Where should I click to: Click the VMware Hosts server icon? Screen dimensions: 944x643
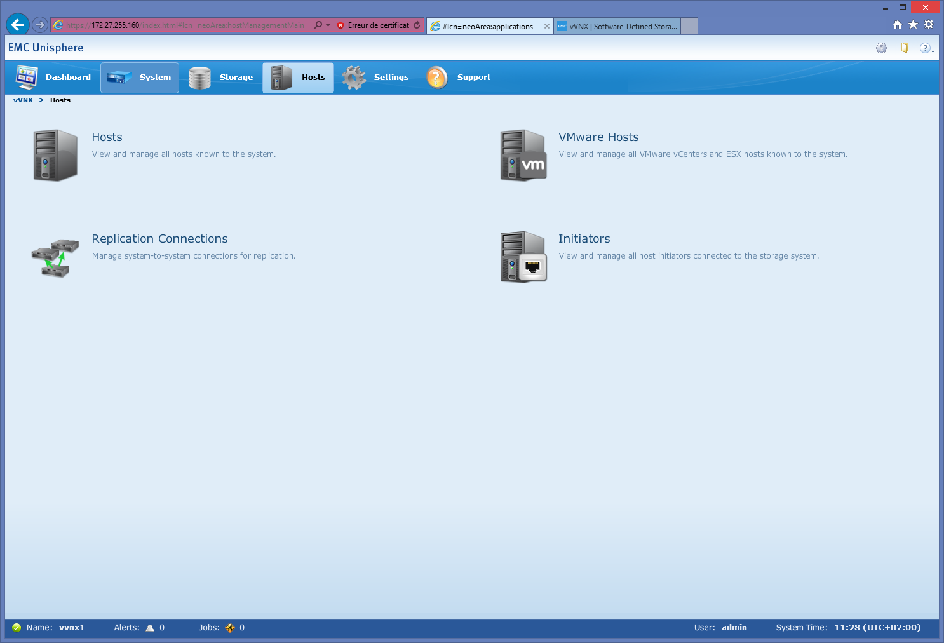click(523, 155)
